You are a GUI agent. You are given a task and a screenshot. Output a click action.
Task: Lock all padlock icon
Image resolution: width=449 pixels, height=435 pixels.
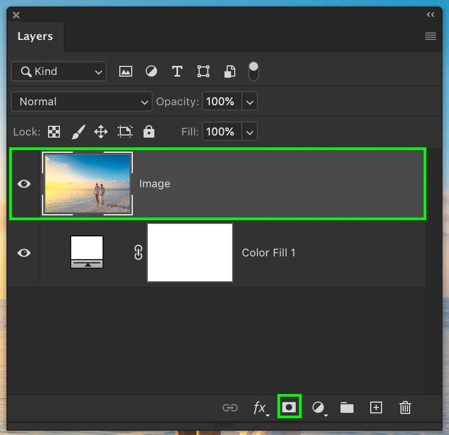[x=149, y=132]
